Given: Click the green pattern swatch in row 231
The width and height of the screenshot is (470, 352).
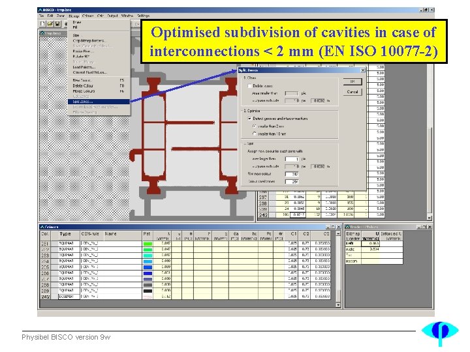Looking at the screenshot, I should point(148,244).
